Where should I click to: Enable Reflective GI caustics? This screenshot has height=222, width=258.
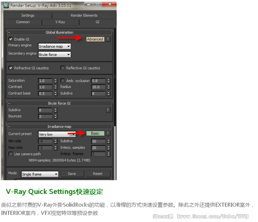point(63,68)
